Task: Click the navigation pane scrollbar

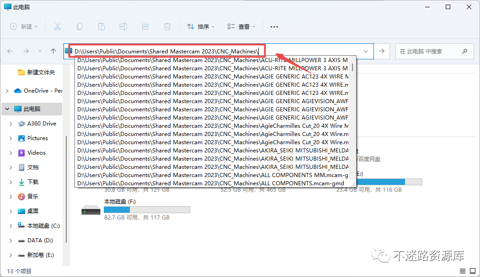Action: (66, 189)
